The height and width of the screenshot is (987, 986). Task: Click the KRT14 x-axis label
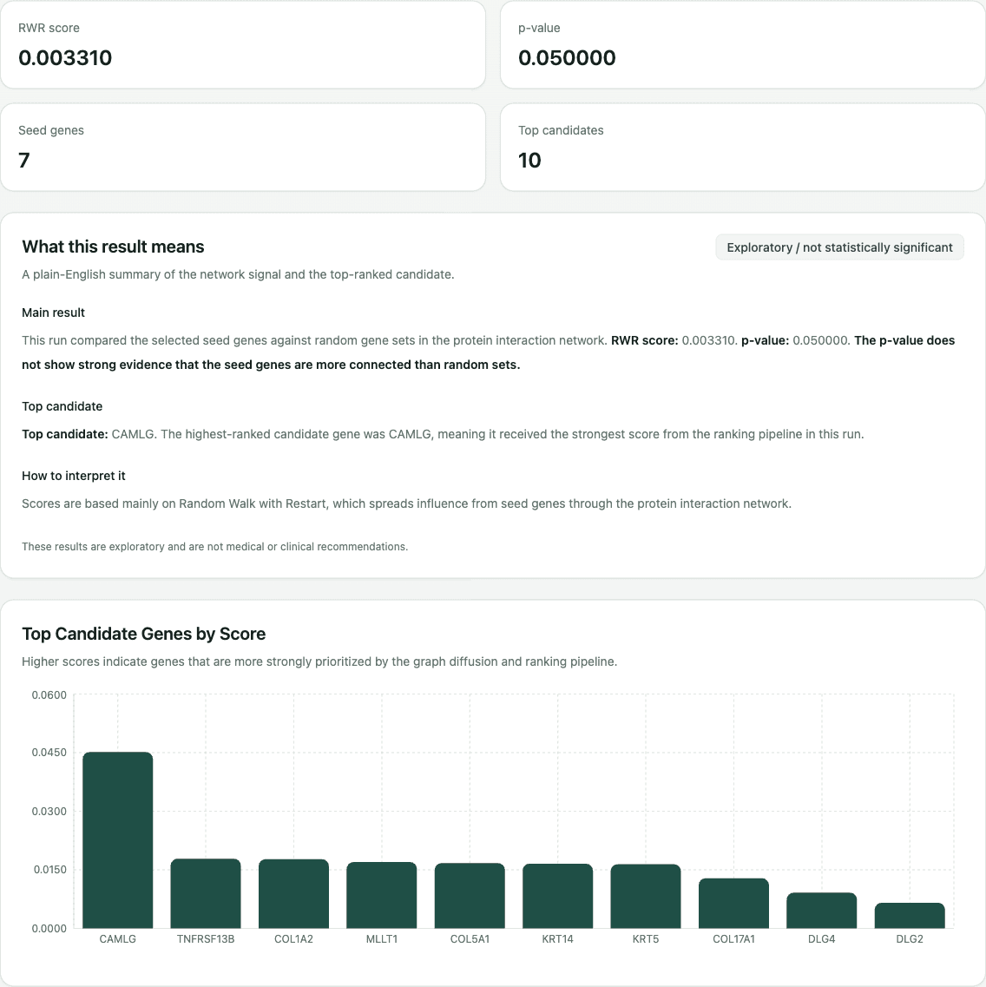(x=557, y=939)
